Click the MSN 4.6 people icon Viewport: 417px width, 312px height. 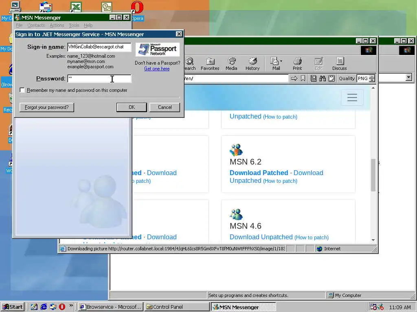tap(236, 214)
